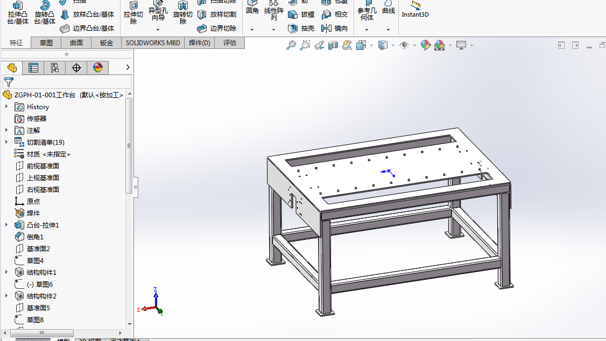This screenshot has width=606, height=341.
Task: Expand the 切割清单(19) cut list node
Action: click(x=6, y=142)
